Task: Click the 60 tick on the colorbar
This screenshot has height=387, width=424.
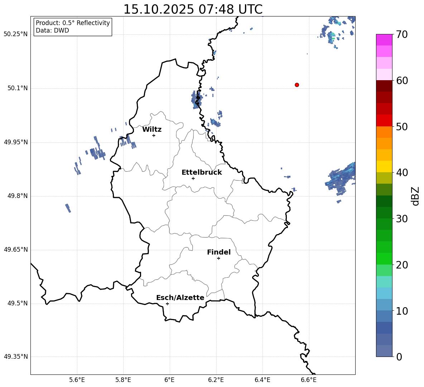Action: tap(402, 81)
